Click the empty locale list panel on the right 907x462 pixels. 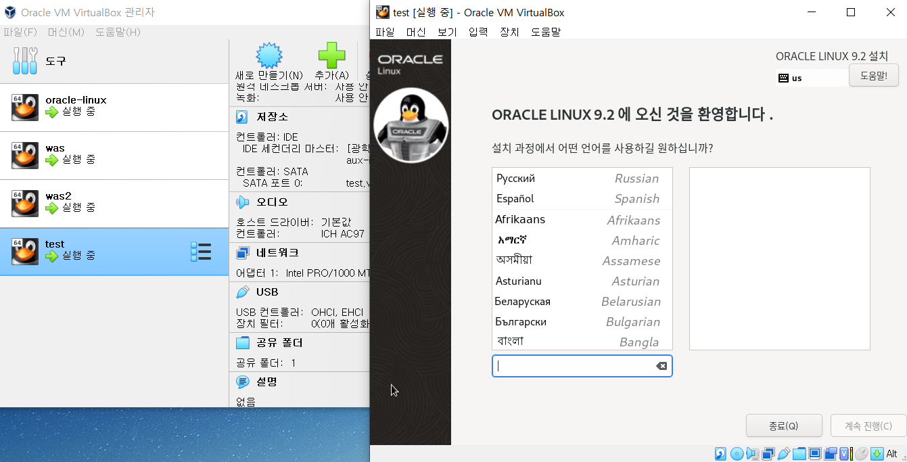(779, 258)
